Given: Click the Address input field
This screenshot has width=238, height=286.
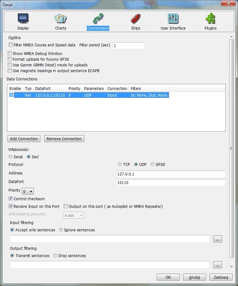Looking at the screenshot, I should click(x=171, y=174).
